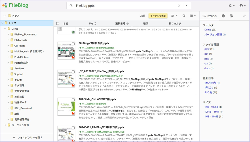Open the search options dropdown arrow

point(187,6)
